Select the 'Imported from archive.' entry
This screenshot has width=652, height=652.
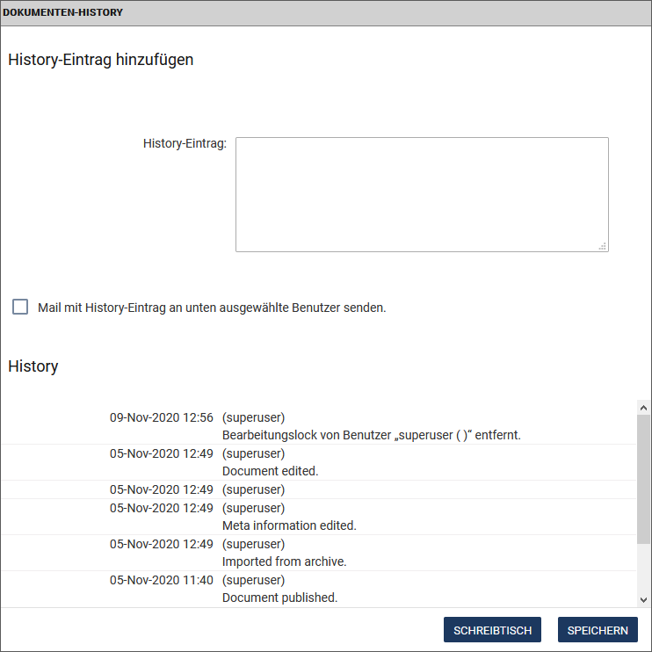pos(318,553)
